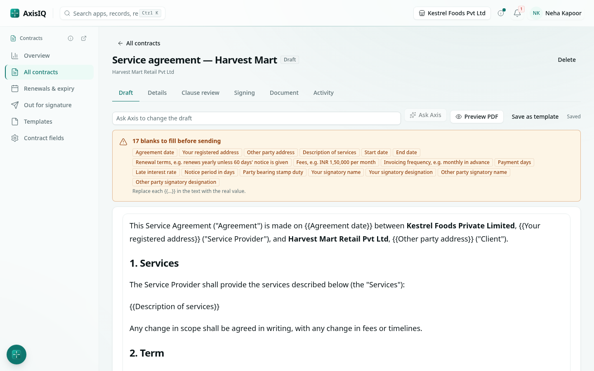Open the Axis assistant floating button
Viewport: 594px width, 371px height.
point(16,355)
